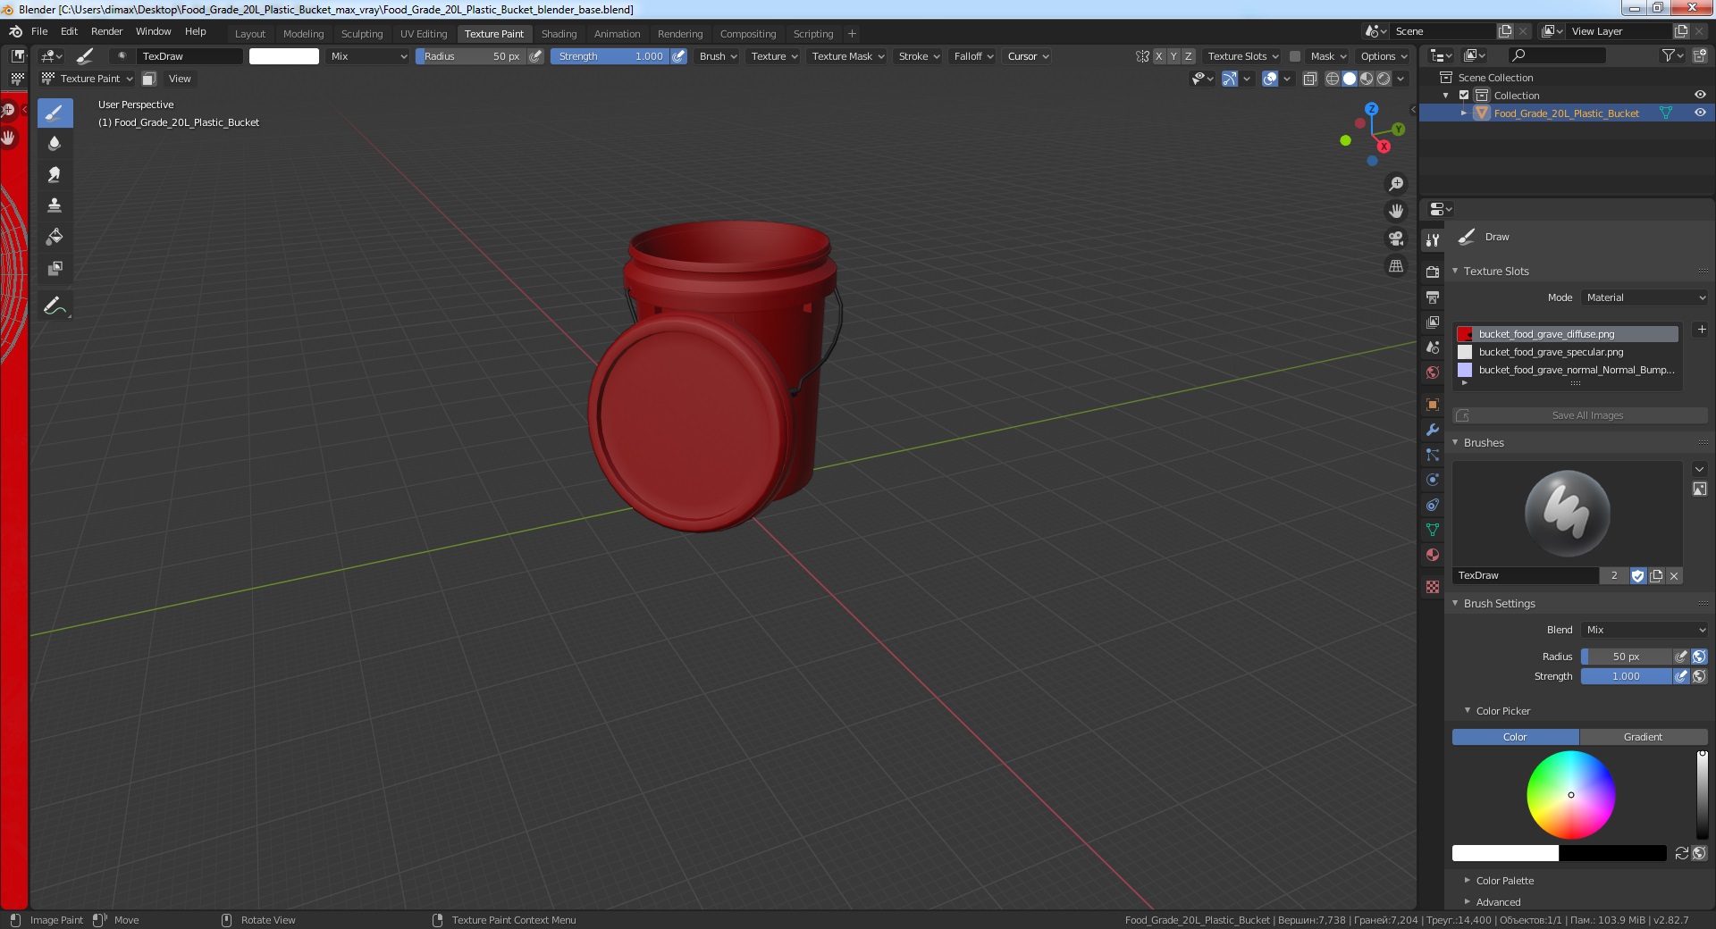The width and height of the screenshot is (1716, 929).
Task: Open the File menu
Action: (x=39, y=31)
